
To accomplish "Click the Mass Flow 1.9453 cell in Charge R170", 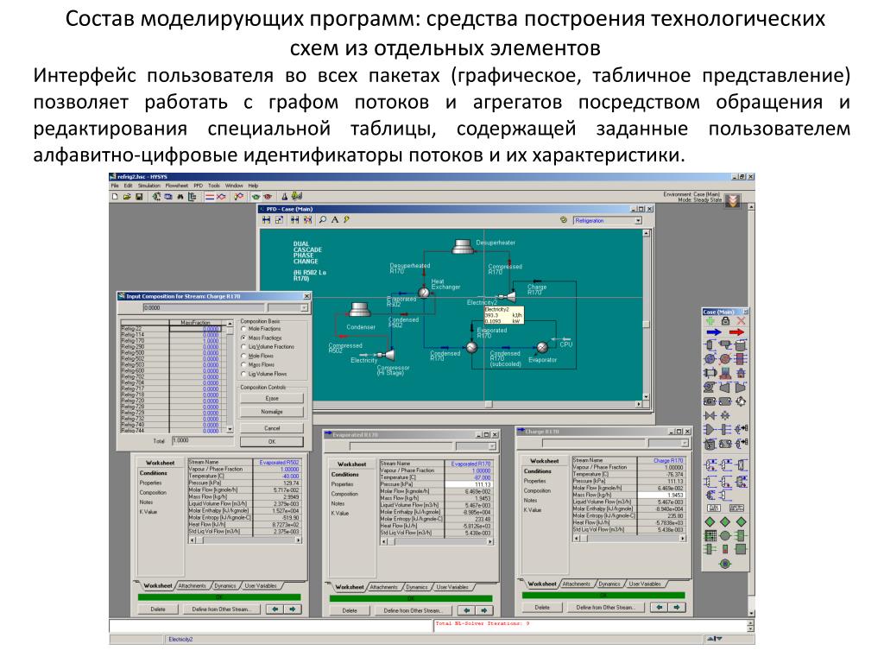I will tap(661, 495).
